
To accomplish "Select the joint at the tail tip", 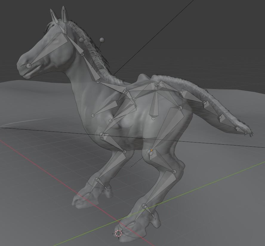I will pyautogui.click(x=246, y=133).
